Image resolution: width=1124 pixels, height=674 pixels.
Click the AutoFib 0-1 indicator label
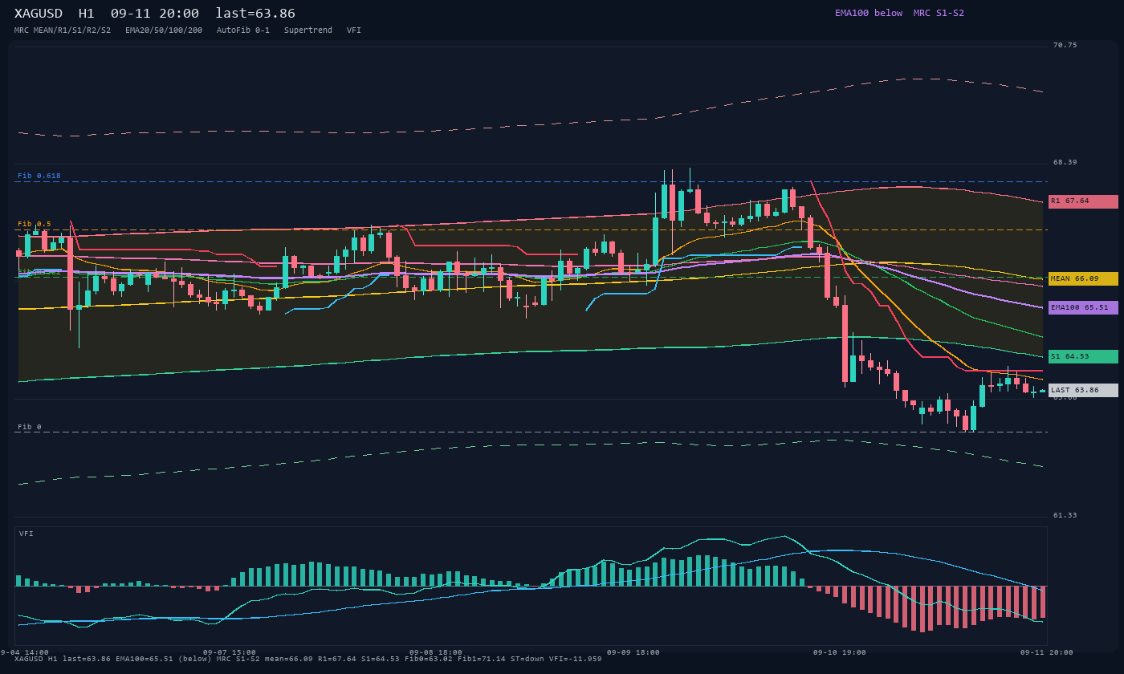[243, 30]
